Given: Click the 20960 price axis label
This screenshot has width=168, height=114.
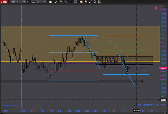Looking at the screenshot, I should pyautogui.click(x=164, y=10).
